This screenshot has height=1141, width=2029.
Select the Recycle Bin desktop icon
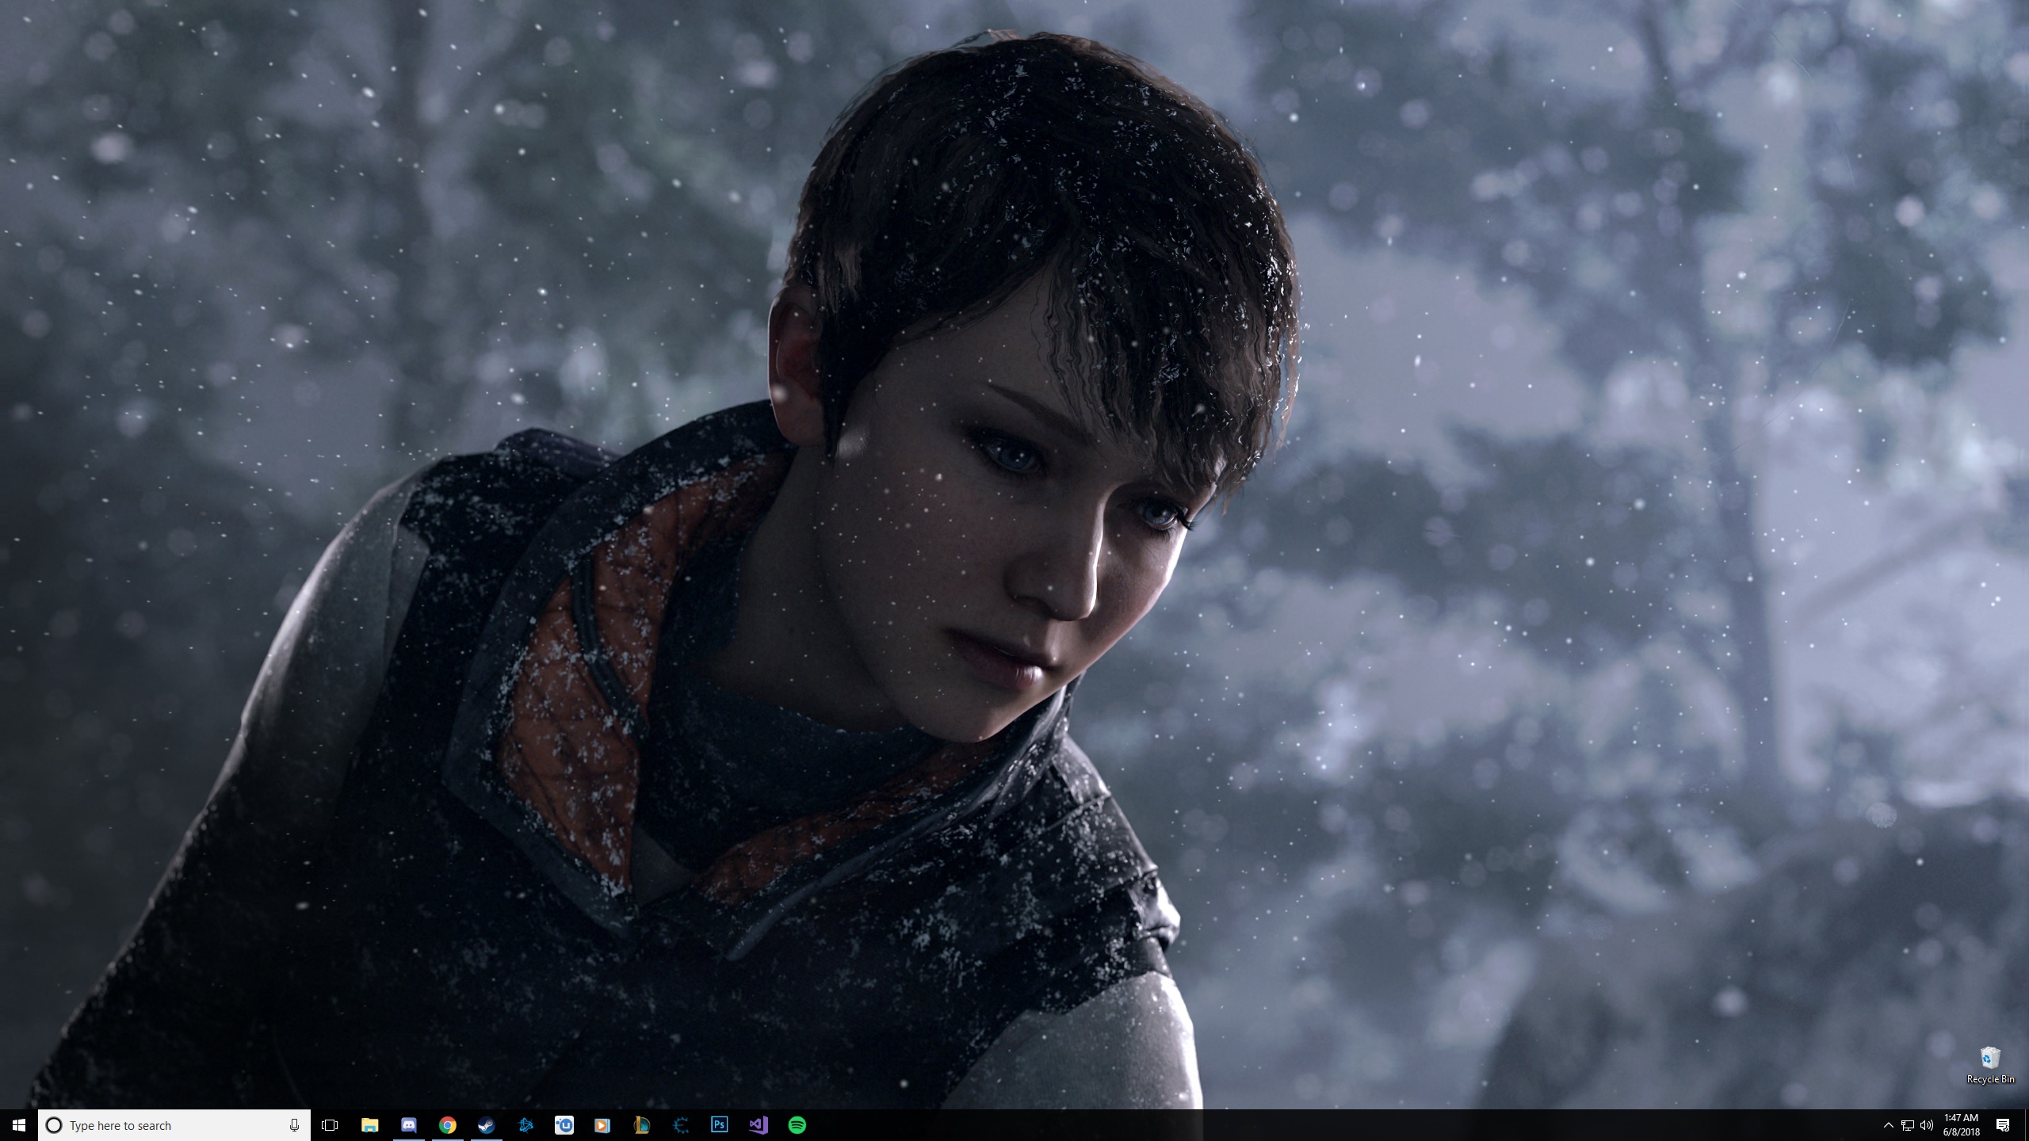[1990, 1066]
